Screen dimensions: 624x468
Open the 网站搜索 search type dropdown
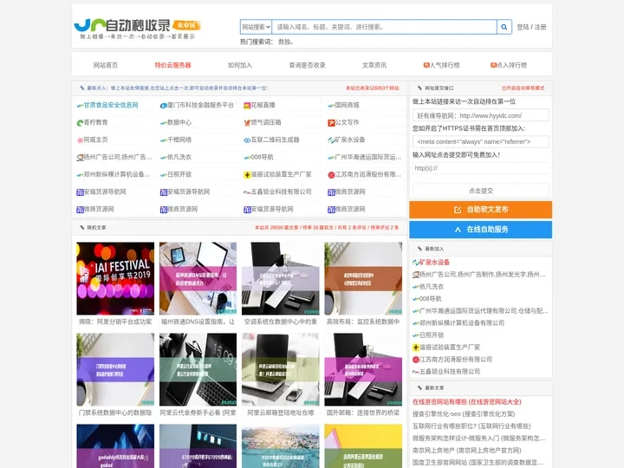[256, 27]
